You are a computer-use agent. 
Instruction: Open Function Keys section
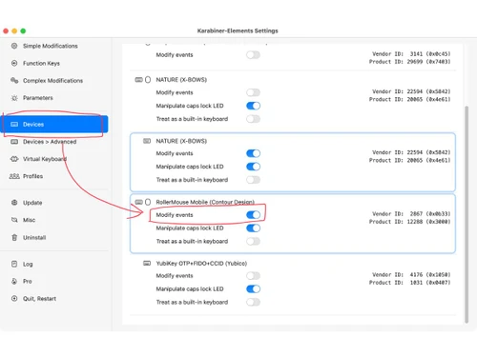(41, 64)
